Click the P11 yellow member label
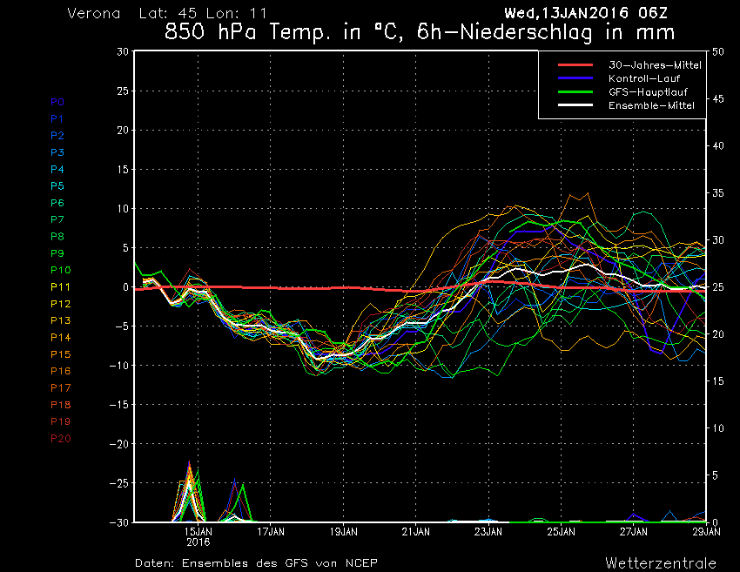This screenshot has height=572, width=740. 60,287
